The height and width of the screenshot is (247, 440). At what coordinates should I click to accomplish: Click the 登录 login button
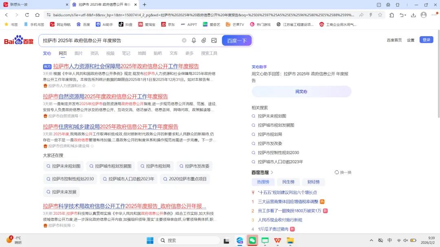[426, 40]
